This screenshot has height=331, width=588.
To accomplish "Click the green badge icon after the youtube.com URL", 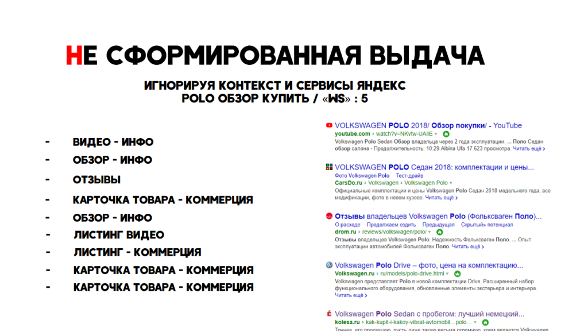I will 446,134.
